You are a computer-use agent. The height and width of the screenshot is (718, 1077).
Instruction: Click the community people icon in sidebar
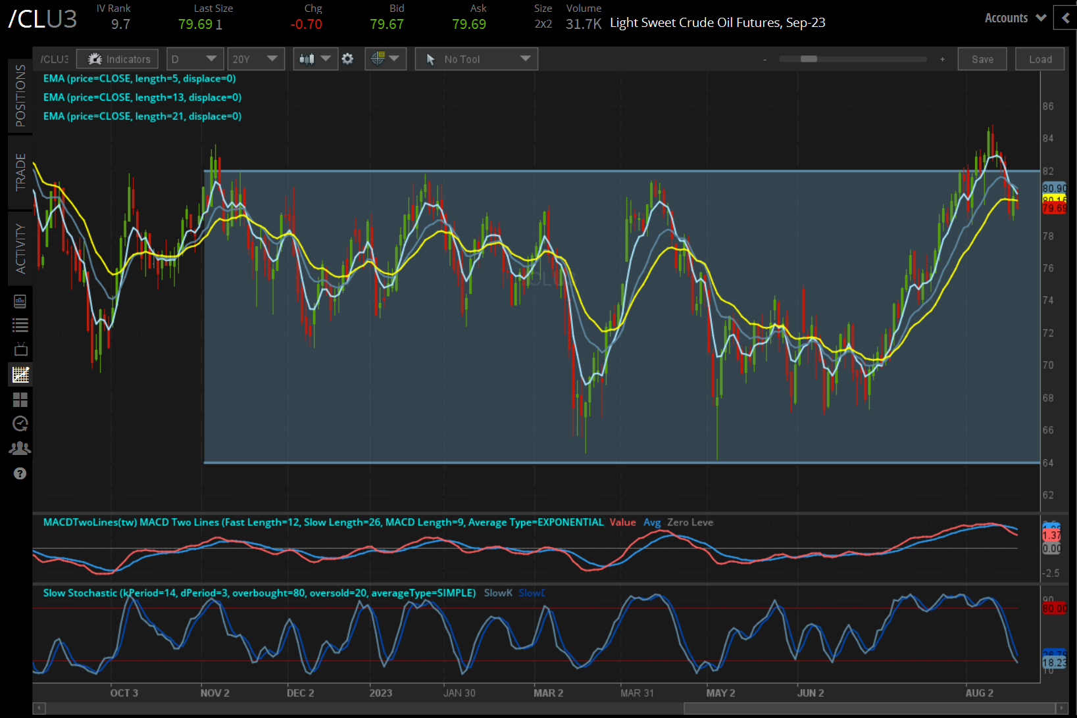click(20, 448)
